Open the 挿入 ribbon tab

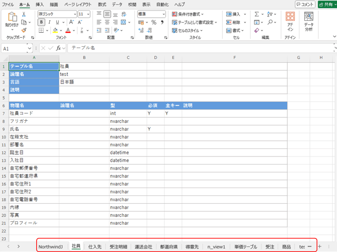[x=40, y=5]
